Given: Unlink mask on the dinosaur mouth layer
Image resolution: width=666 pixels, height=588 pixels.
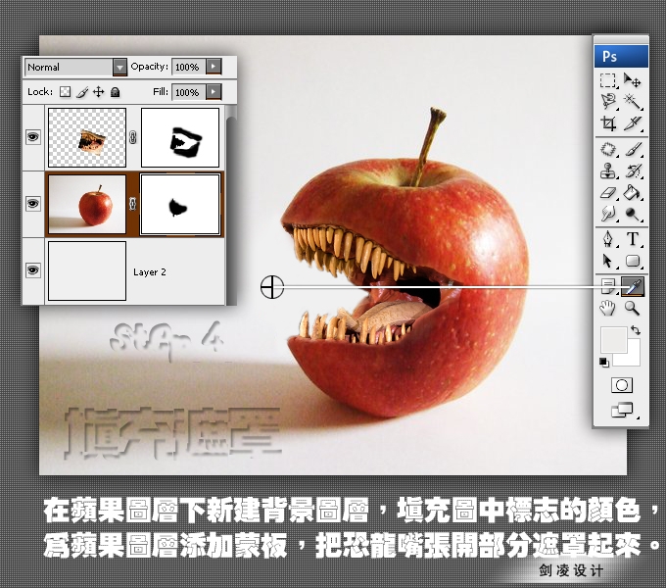Looking at the screenshot, I should (133, 137).
